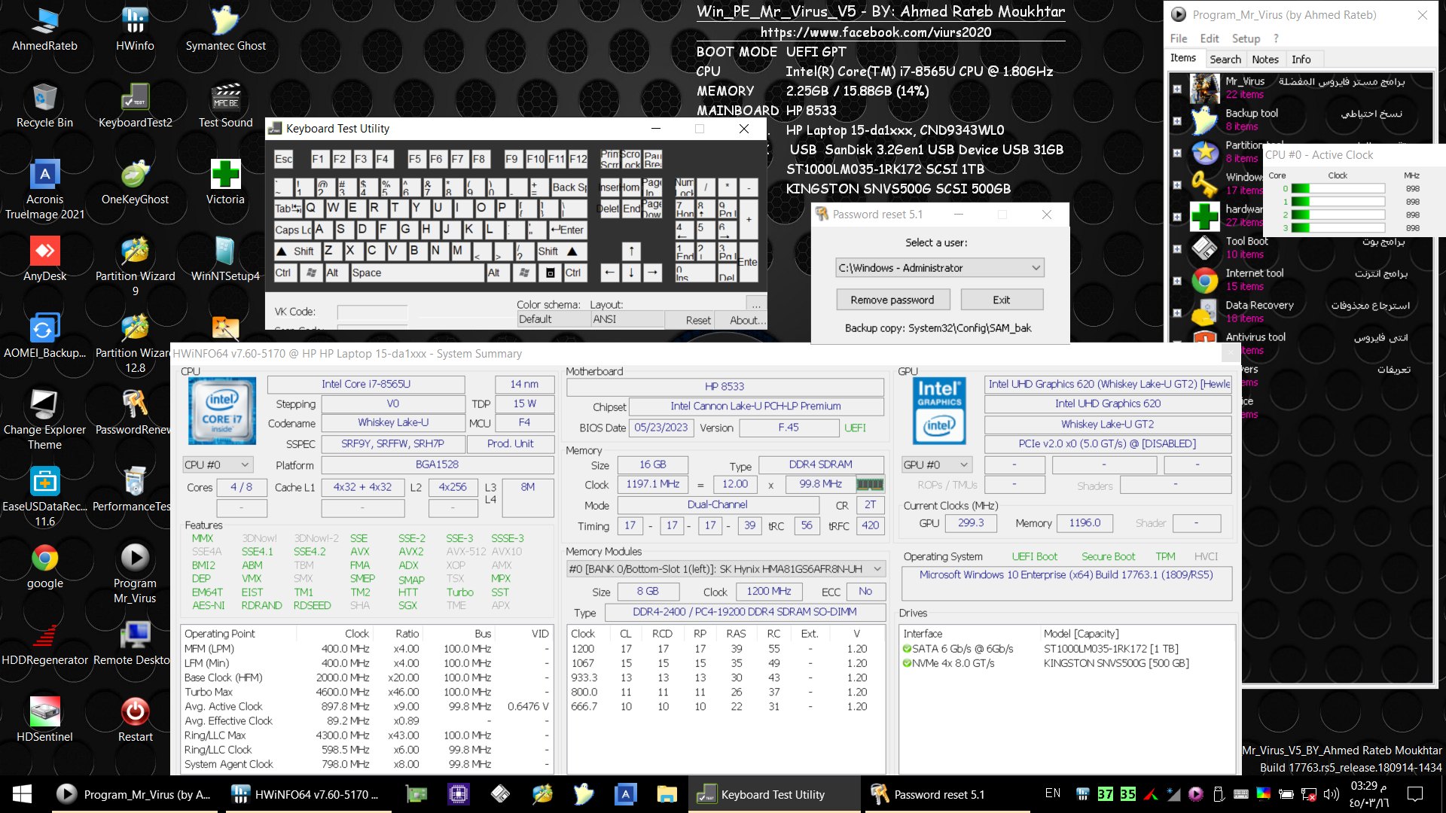Open the Select a user dropdown
The width and height of the screenshot is (1446, 813).
(x=939, y=268)
